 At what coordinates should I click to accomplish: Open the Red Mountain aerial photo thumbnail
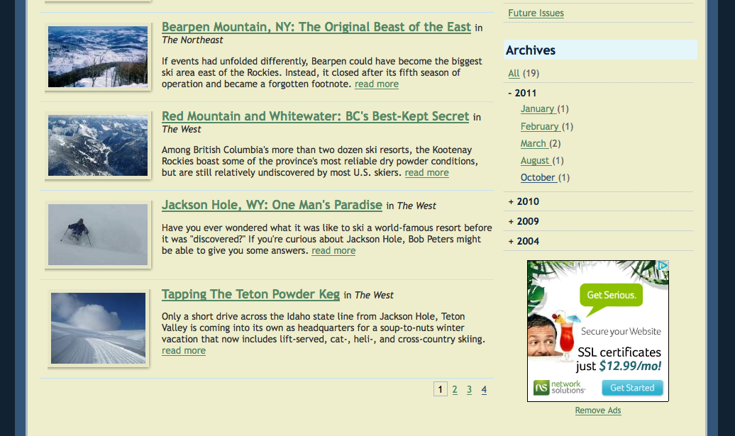coord(98,145)
